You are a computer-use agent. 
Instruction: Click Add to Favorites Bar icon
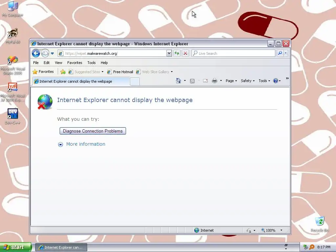tap(63, 72)
